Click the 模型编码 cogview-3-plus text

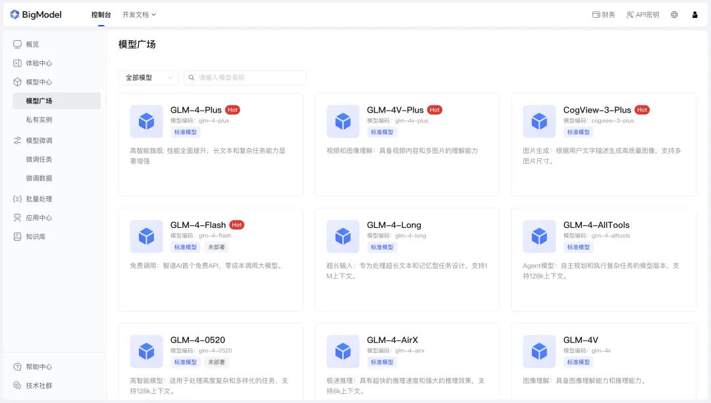pyautogui.click(x=598, y=121)
